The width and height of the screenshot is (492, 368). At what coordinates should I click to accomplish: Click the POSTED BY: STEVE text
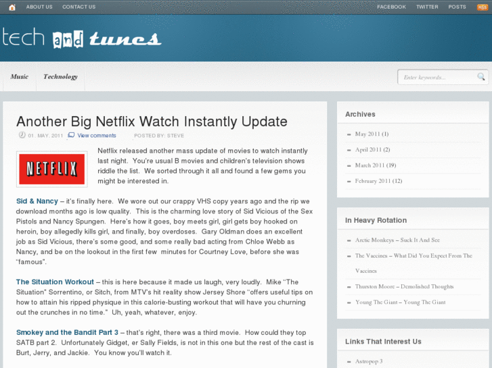click(159, 136)
